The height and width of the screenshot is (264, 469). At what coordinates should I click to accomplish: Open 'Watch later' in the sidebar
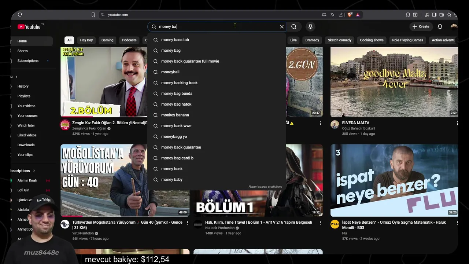click(32, 125)
